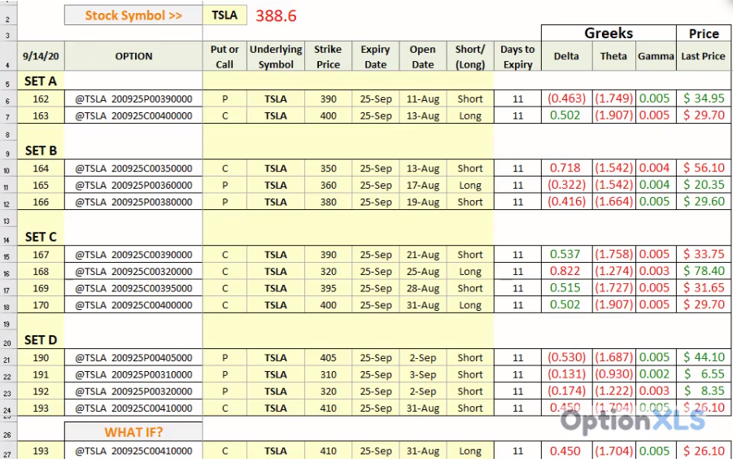733x463 pixels.
Task: Click the $ 6.55 last price
Action: click(704, 374)
